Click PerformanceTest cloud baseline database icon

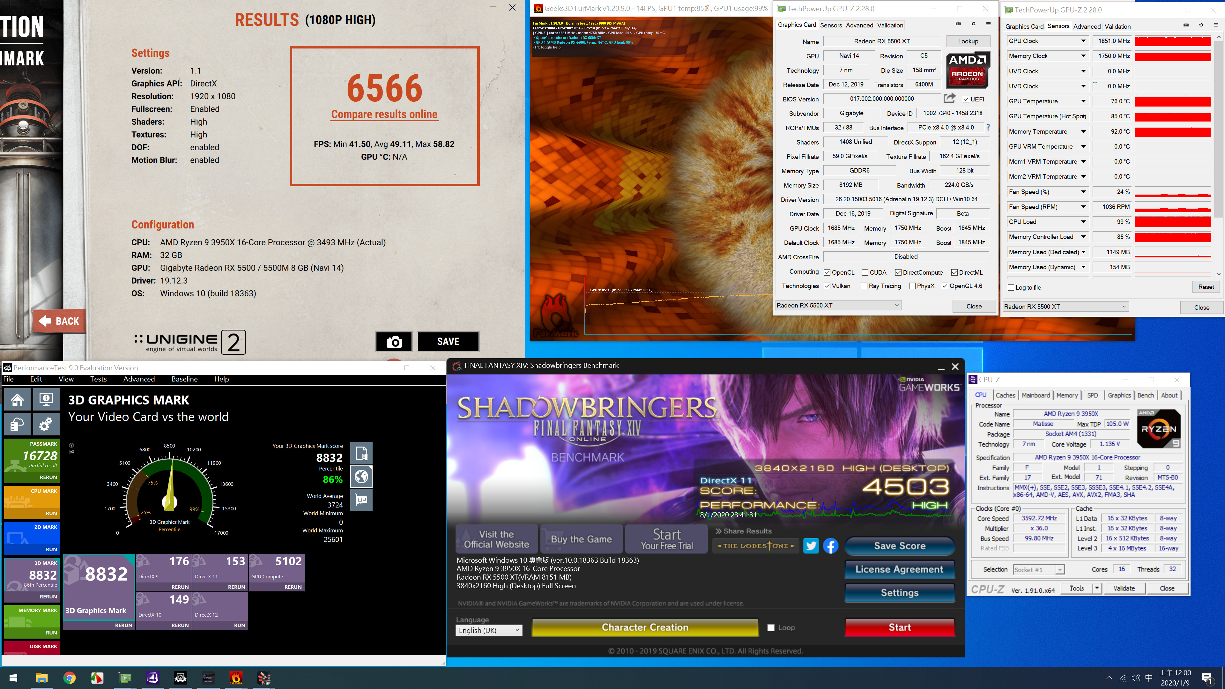(x=18, y=424)
